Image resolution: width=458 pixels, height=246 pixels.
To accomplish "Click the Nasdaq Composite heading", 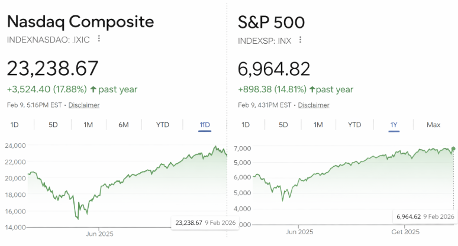I will (x=80, y=22).
